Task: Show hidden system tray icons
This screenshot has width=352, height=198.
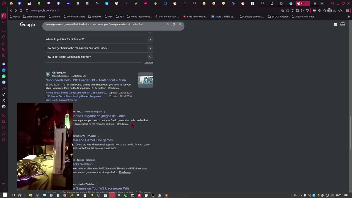Action: click(301, 195)
